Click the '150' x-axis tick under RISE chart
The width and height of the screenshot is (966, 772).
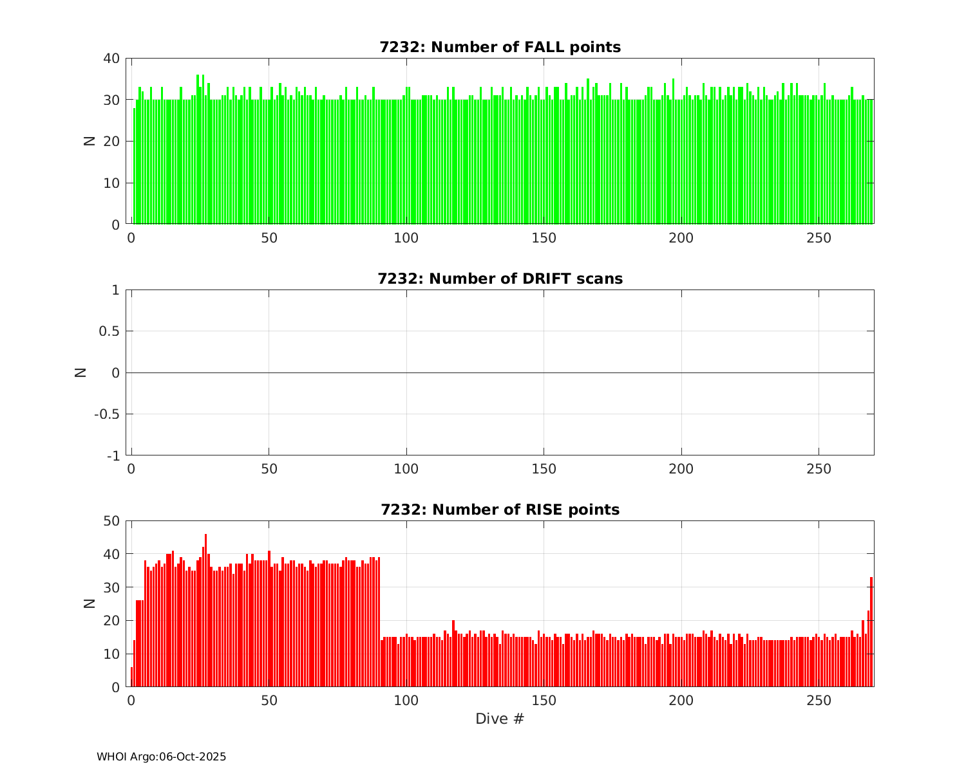click(x=544, y=700)
